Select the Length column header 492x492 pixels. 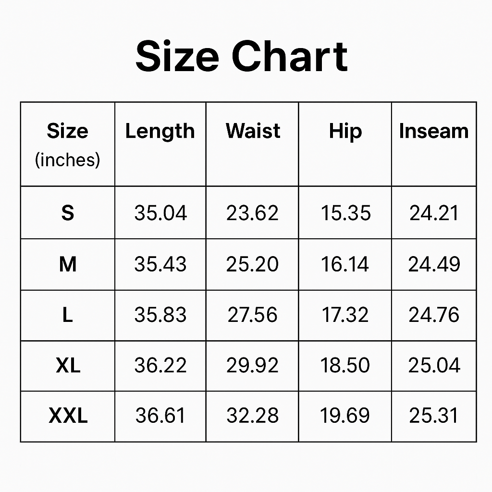[x=160, y=131]
